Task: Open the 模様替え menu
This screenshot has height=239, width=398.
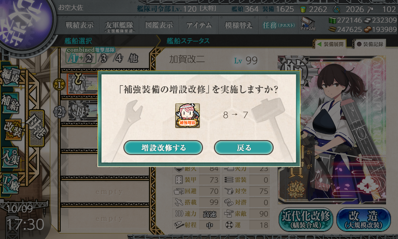Action: 238,25
